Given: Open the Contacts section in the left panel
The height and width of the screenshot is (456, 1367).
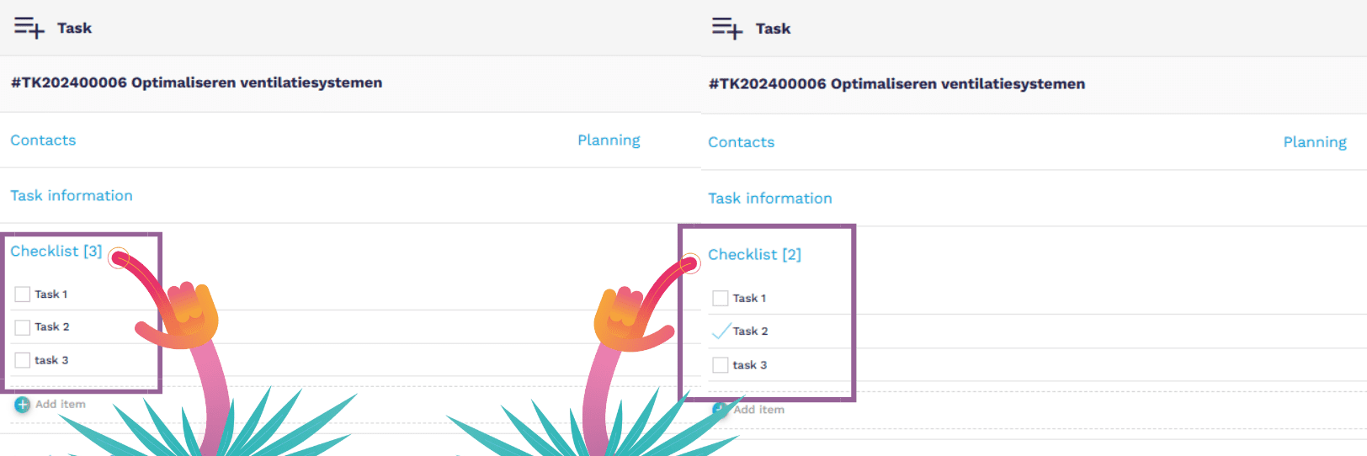Looking at the screenshot, I should (x=43, y=141).
